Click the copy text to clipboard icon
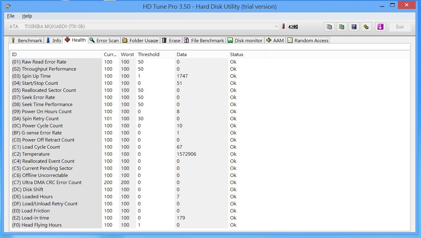The width and height of the screenshot is (421, 238). tap(329, 27)
